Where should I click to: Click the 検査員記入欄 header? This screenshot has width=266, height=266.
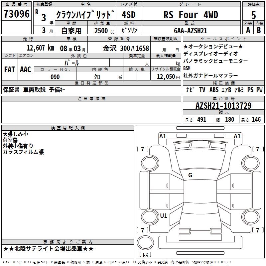(x=68, y=128)
